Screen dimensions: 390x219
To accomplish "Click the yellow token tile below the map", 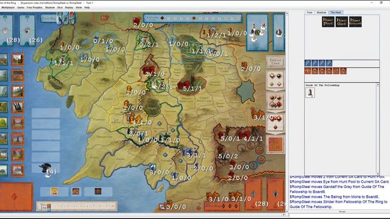I will 54,192.
